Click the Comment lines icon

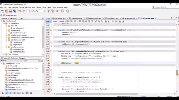tap(120, 21)
